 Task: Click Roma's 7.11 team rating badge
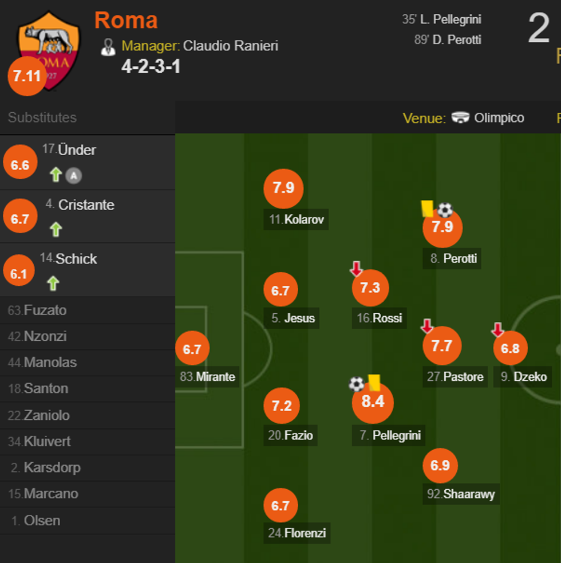[x=27, y=76]
